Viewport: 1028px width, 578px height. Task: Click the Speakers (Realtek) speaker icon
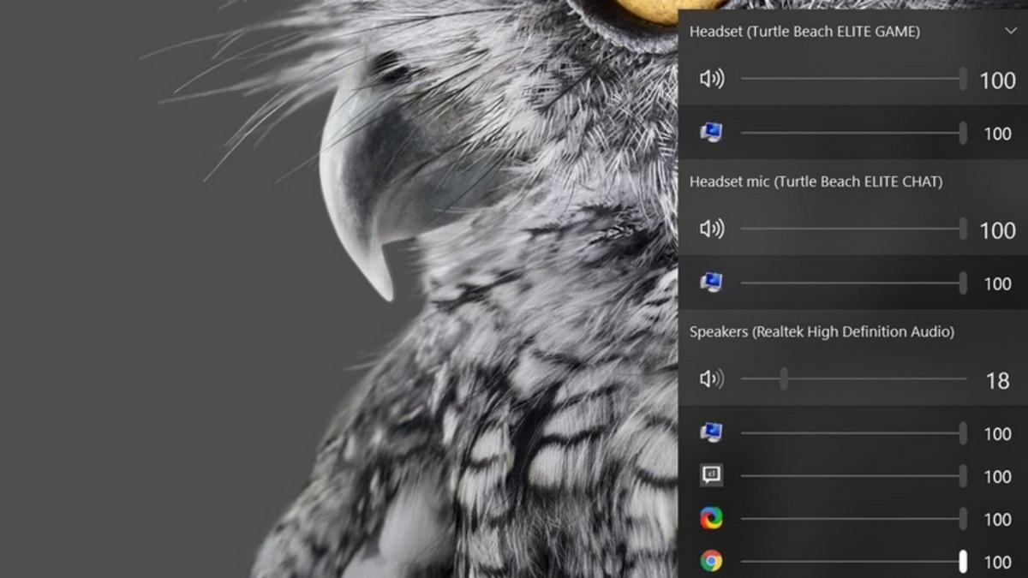712,378
